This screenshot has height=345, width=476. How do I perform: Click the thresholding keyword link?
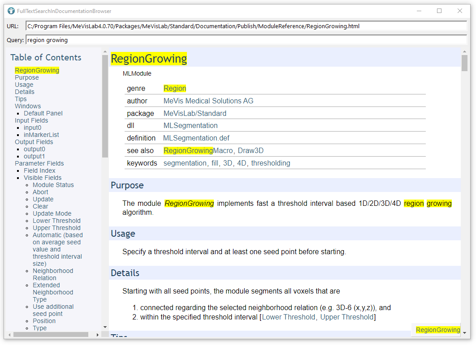[270, 163]
